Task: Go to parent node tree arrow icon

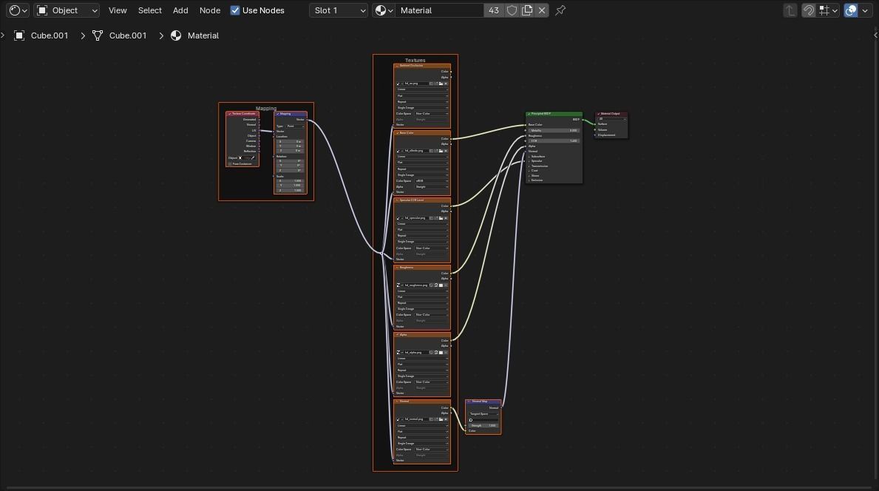Action: pyautogui.click(x=790, y=10)
